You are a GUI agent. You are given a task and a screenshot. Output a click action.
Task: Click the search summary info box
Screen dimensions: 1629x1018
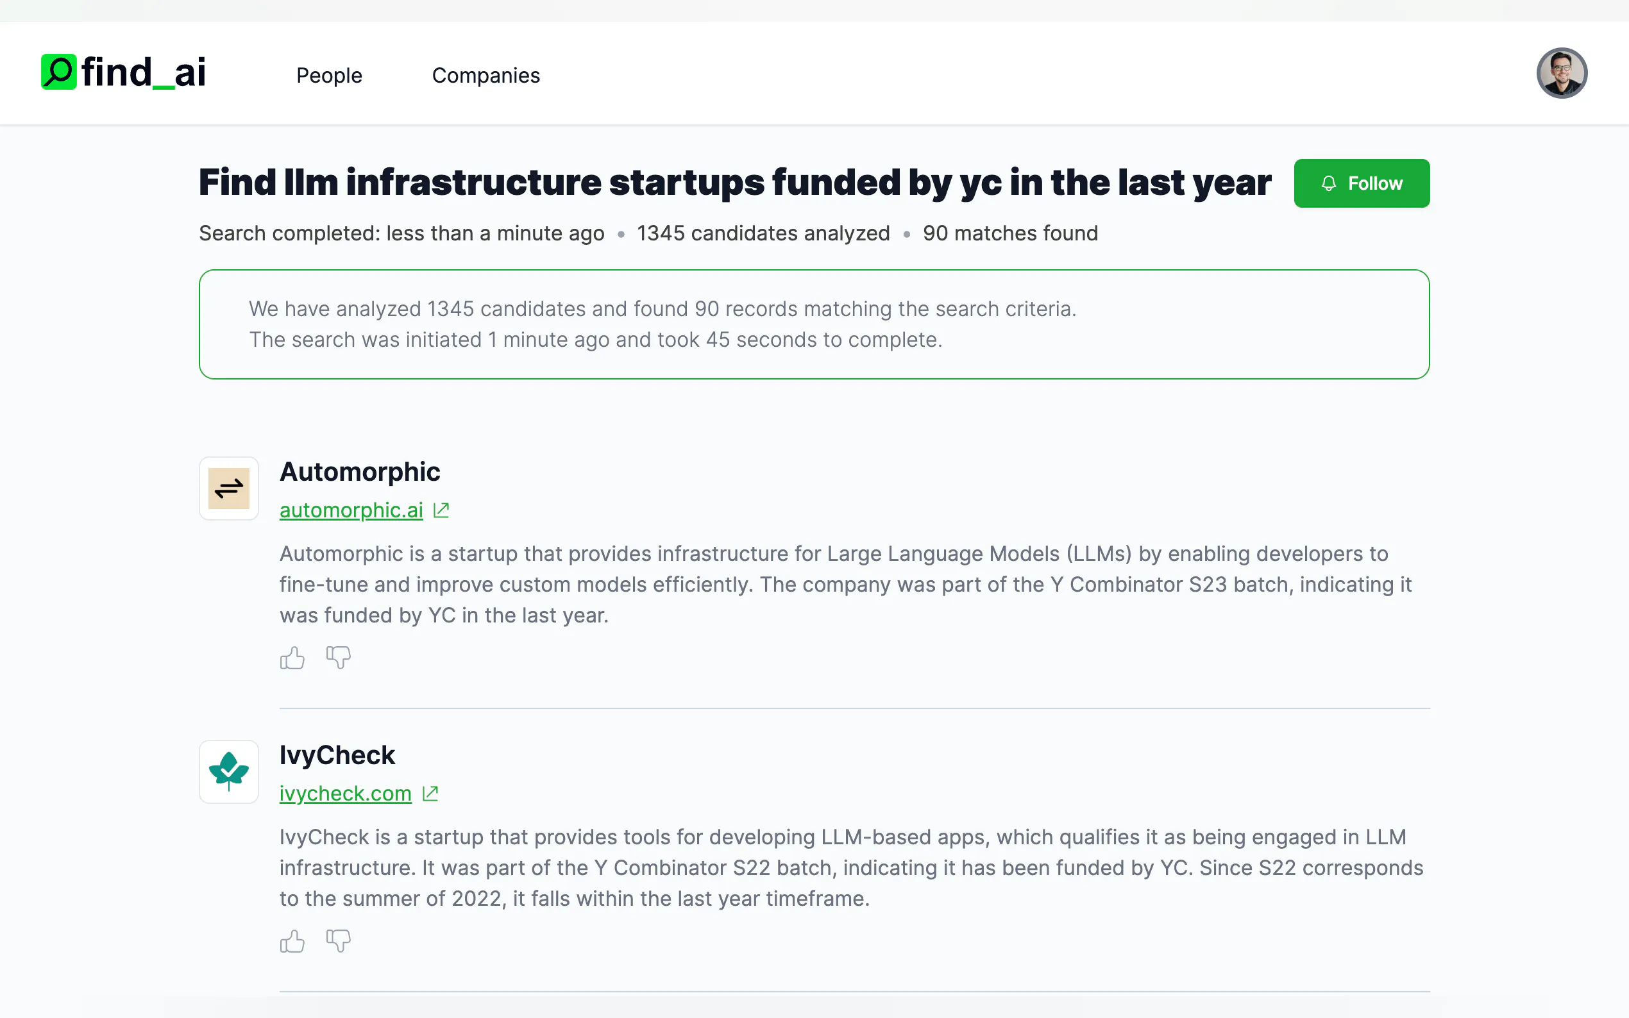tap(814, 324)
